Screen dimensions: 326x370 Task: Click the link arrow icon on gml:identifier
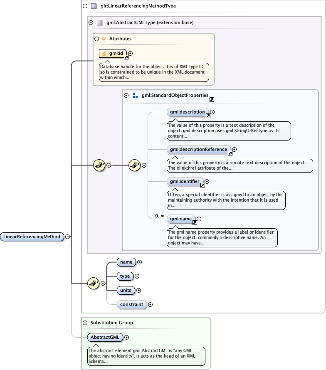203,185
